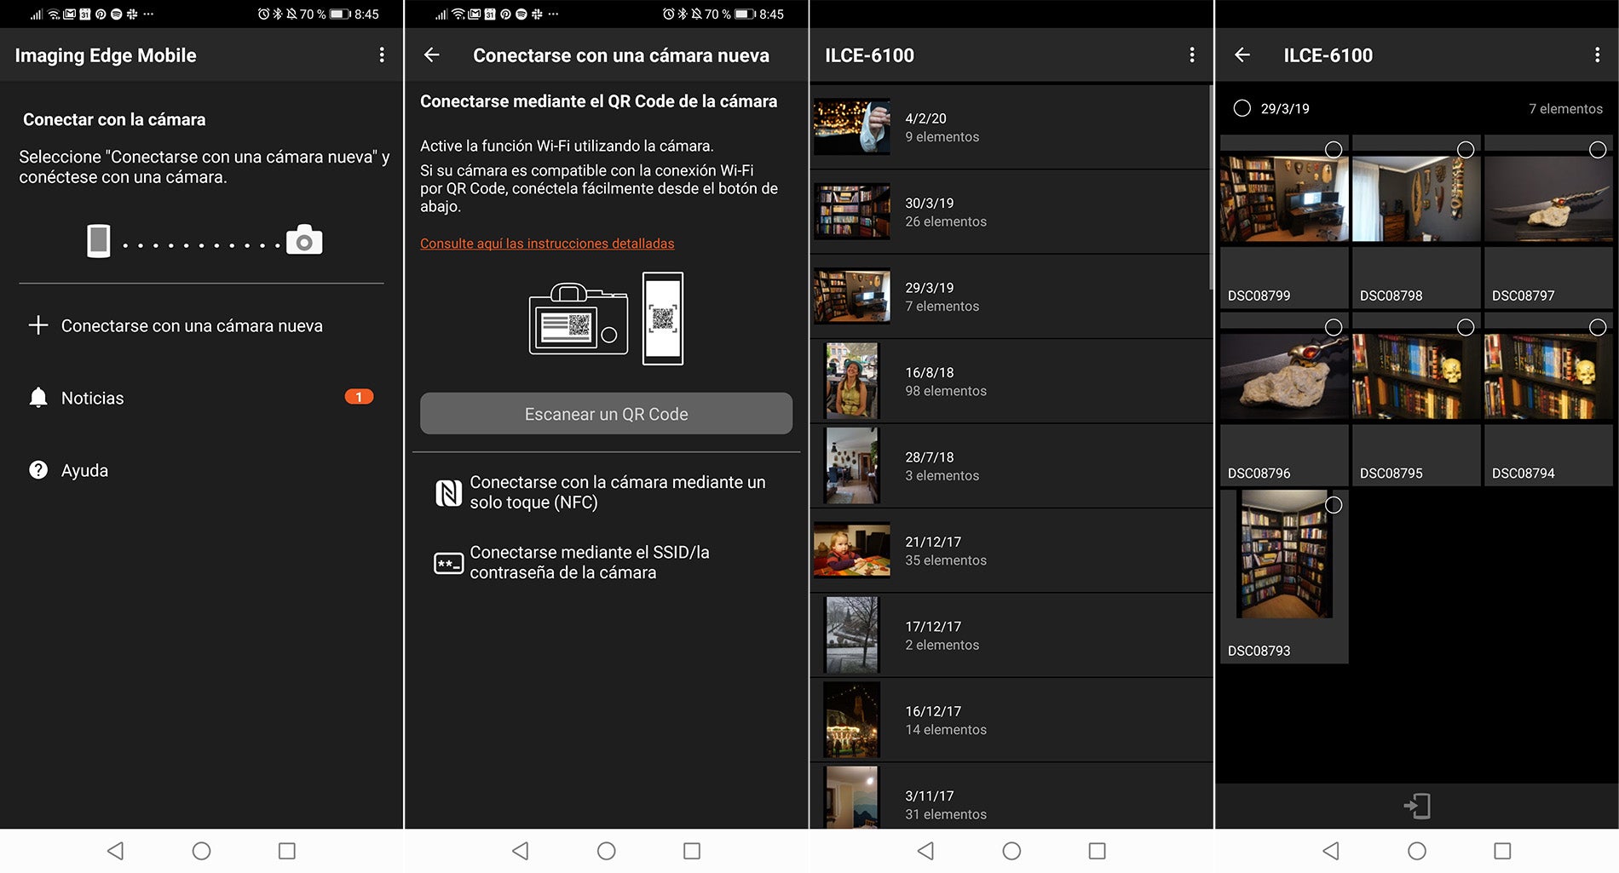Tap the import to phone icon
This screenshot has height=873, width=1619.
[x=1417, y=806]
